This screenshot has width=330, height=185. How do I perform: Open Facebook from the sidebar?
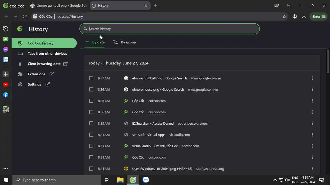tap(5, 95)
